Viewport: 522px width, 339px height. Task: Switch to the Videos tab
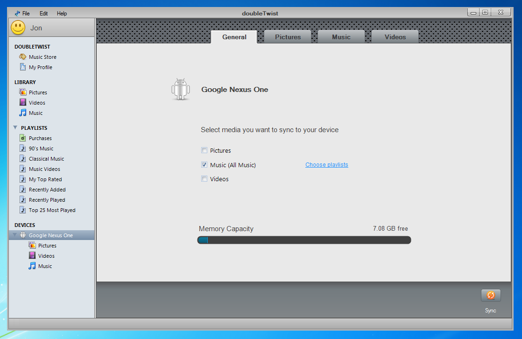coord(395,37)
